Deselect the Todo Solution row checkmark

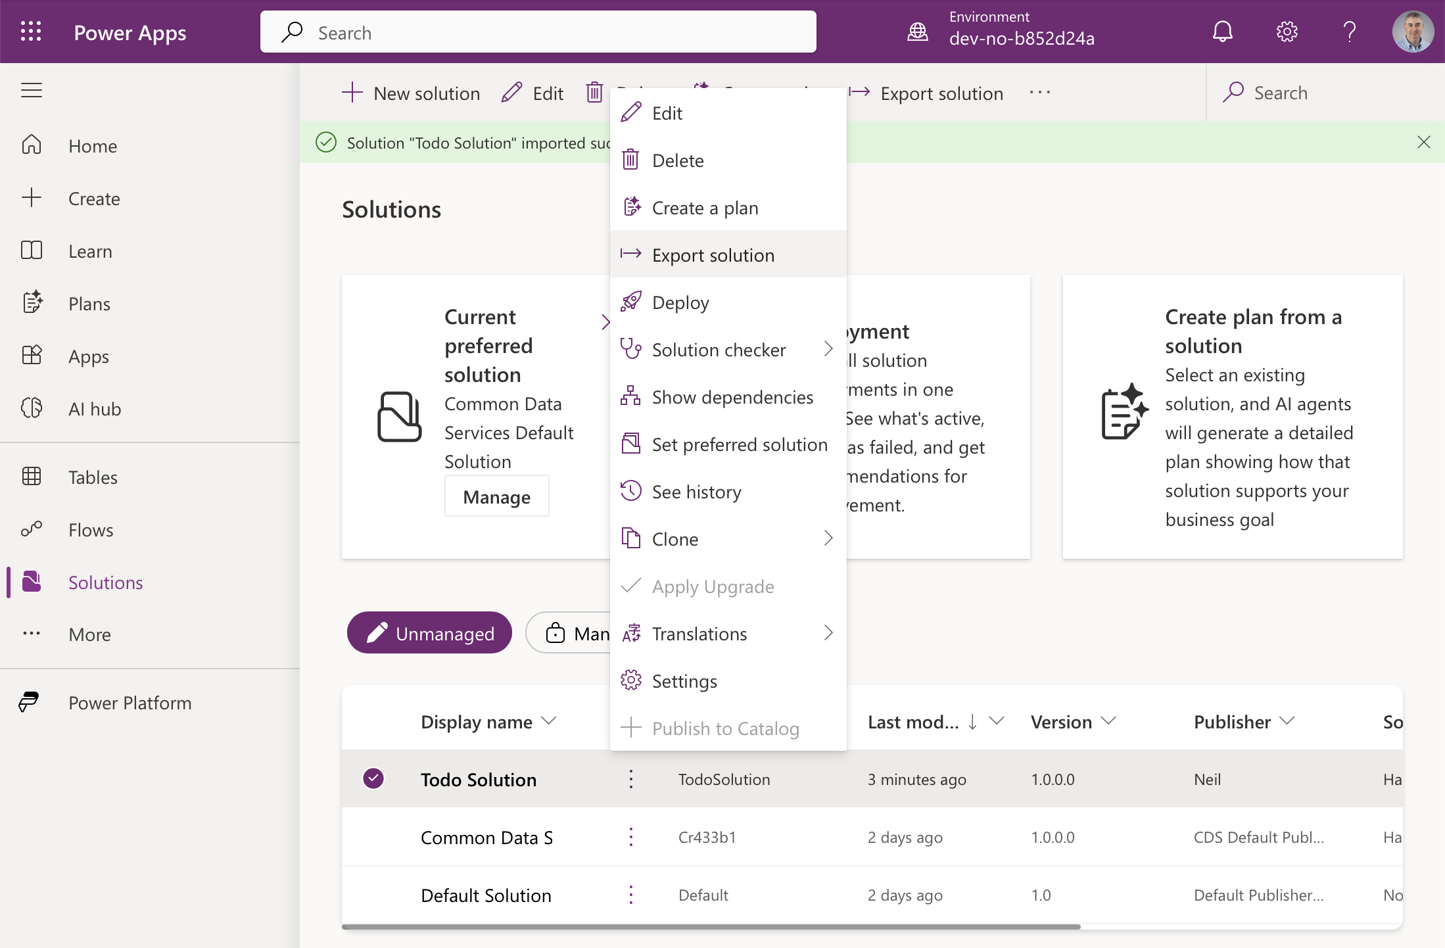(x=373, y=778)
